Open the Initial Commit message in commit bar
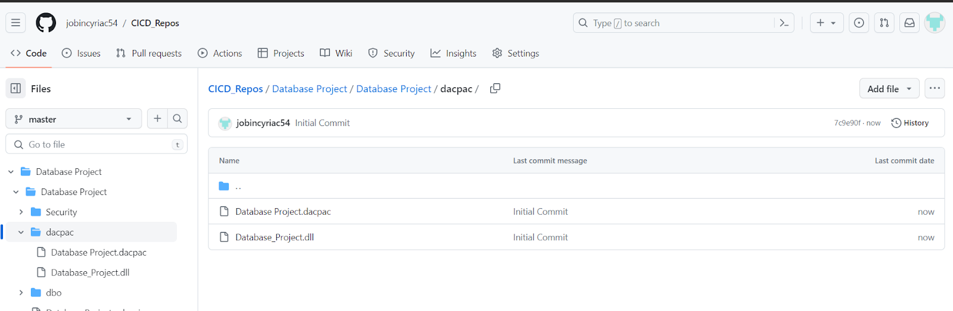Viewport: 953px width, 311px height. point(322,123)
